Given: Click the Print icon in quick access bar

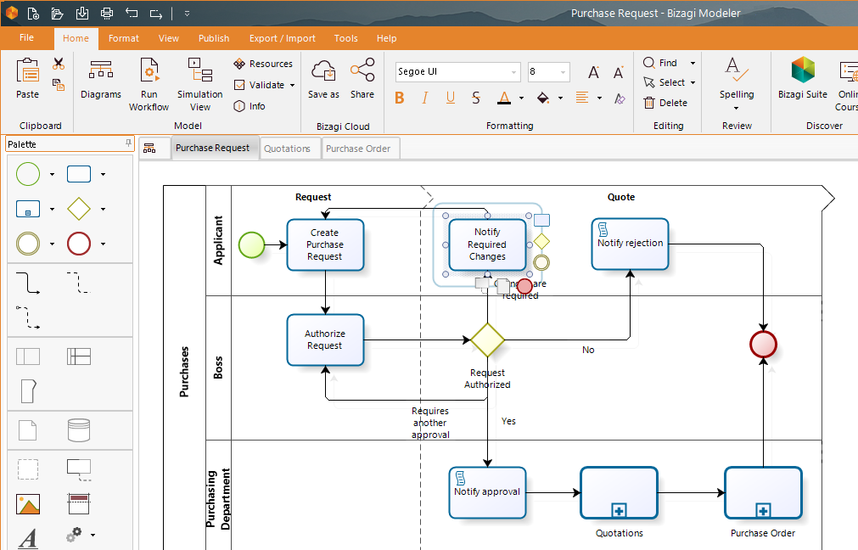Looking at the screenshot, I should pos(107,13).
